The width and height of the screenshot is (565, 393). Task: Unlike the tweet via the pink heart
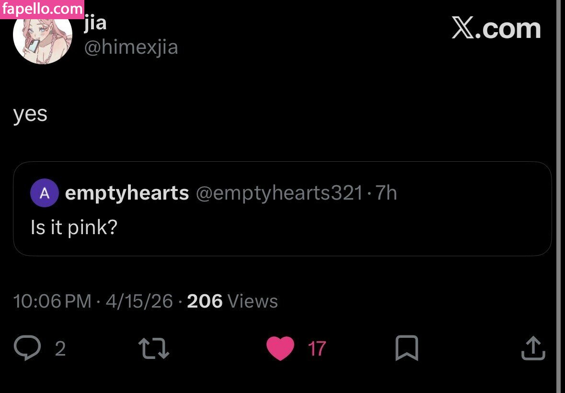tap(280, 348)
